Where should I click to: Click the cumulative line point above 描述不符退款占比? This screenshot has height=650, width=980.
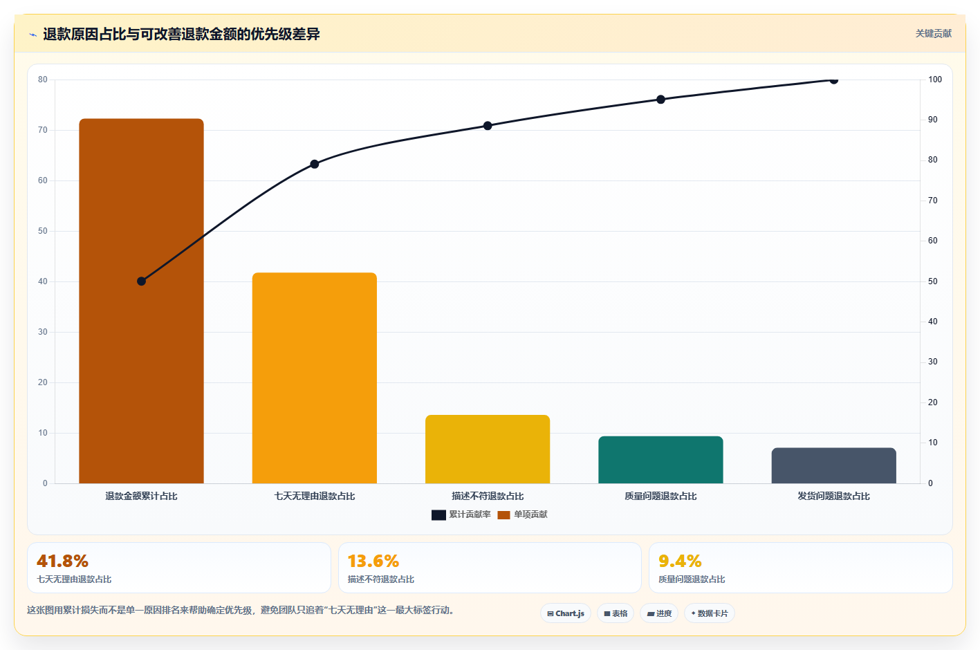point(488,126)
